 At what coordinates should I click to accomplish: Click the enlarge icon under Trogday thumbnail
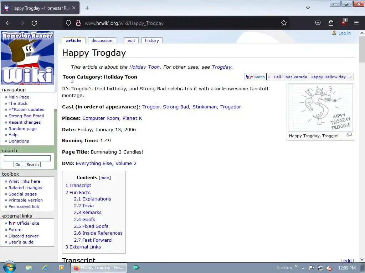pyautogui.click(x=349, y=135)
